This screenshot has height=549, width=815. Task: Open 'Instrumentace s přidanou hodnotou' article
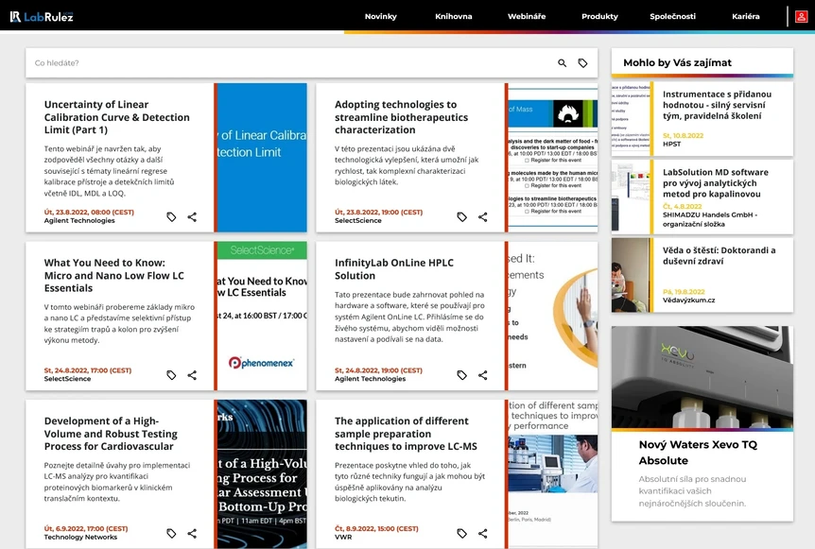coord(717,105)
